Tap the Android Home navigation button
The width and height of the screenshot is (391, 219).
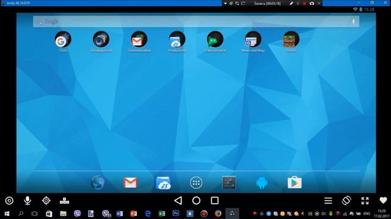(x=196, y=200)
